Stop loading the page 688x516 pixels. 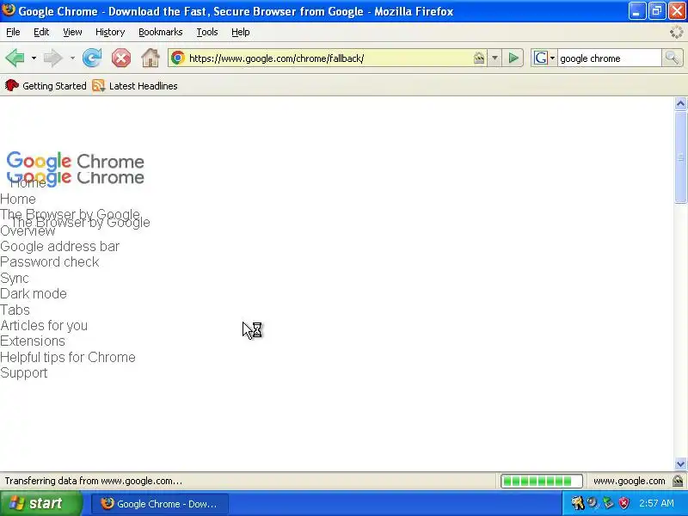(121, 58)
